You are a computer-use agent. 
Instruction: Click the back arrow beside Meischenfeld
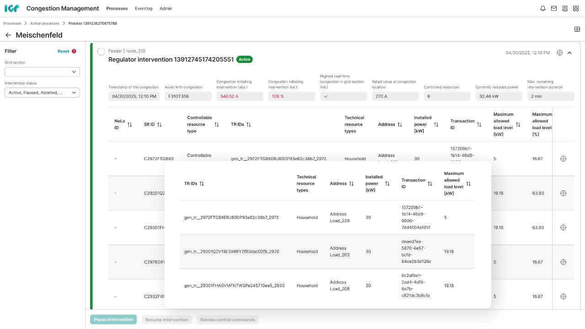click(8, 35)
